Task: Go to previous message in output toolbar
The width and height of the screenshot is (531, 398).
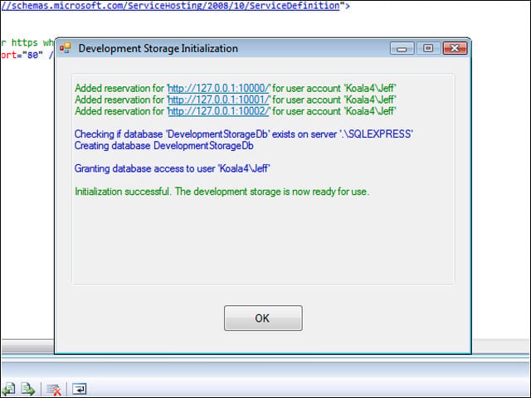Action: (8, 389)
